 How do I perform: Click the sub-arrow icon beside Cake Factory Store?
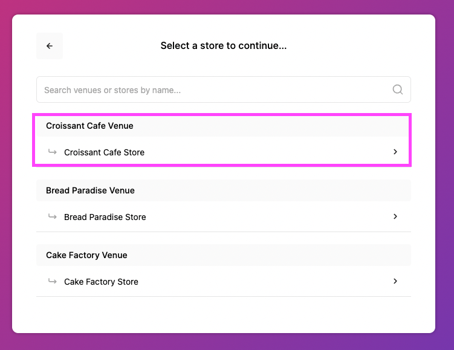point(52,281)
